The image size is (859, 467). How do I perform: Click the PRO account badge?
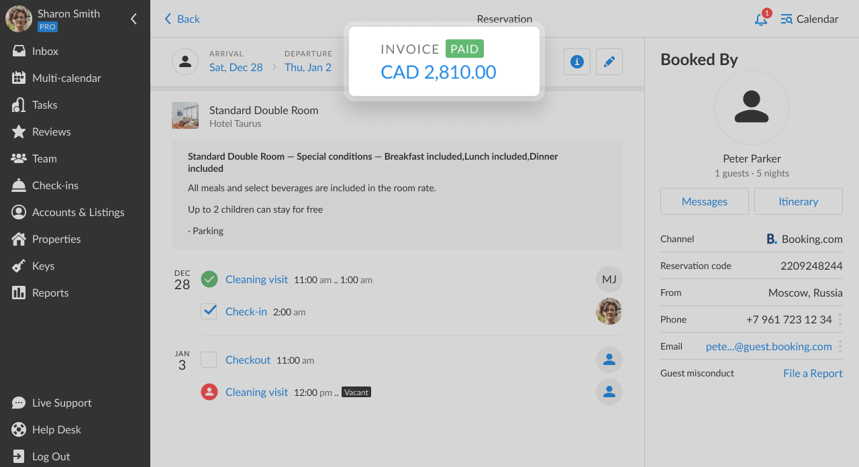tap(47, 27)
